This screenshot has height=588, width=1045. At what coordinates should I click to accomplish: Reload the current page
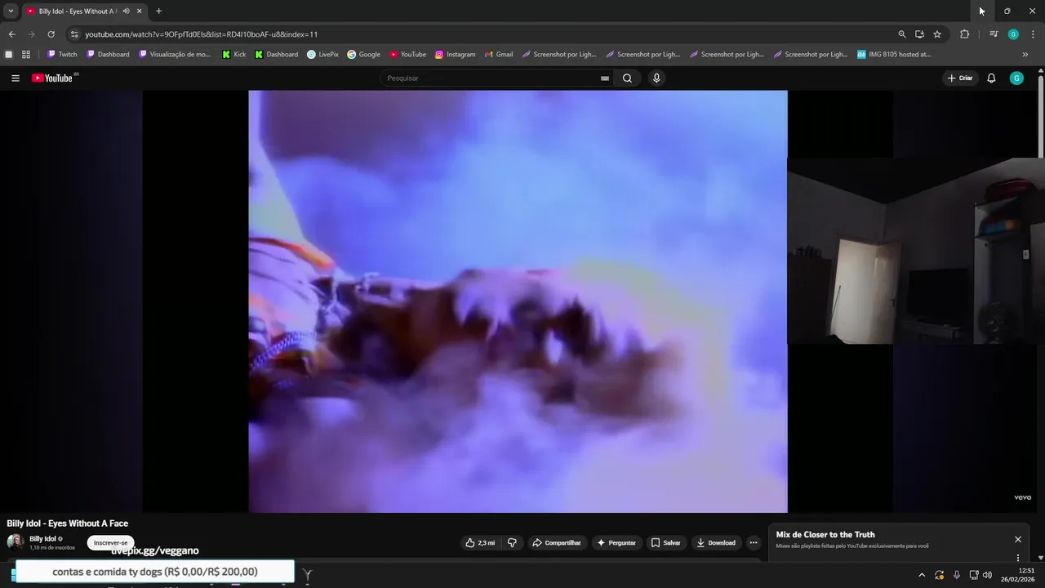51,34
